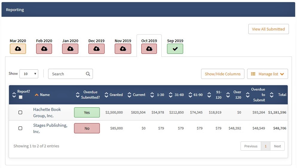
Task: Click the Dec 2019 cloud upload icon
Action: click(x=97, y=49)
